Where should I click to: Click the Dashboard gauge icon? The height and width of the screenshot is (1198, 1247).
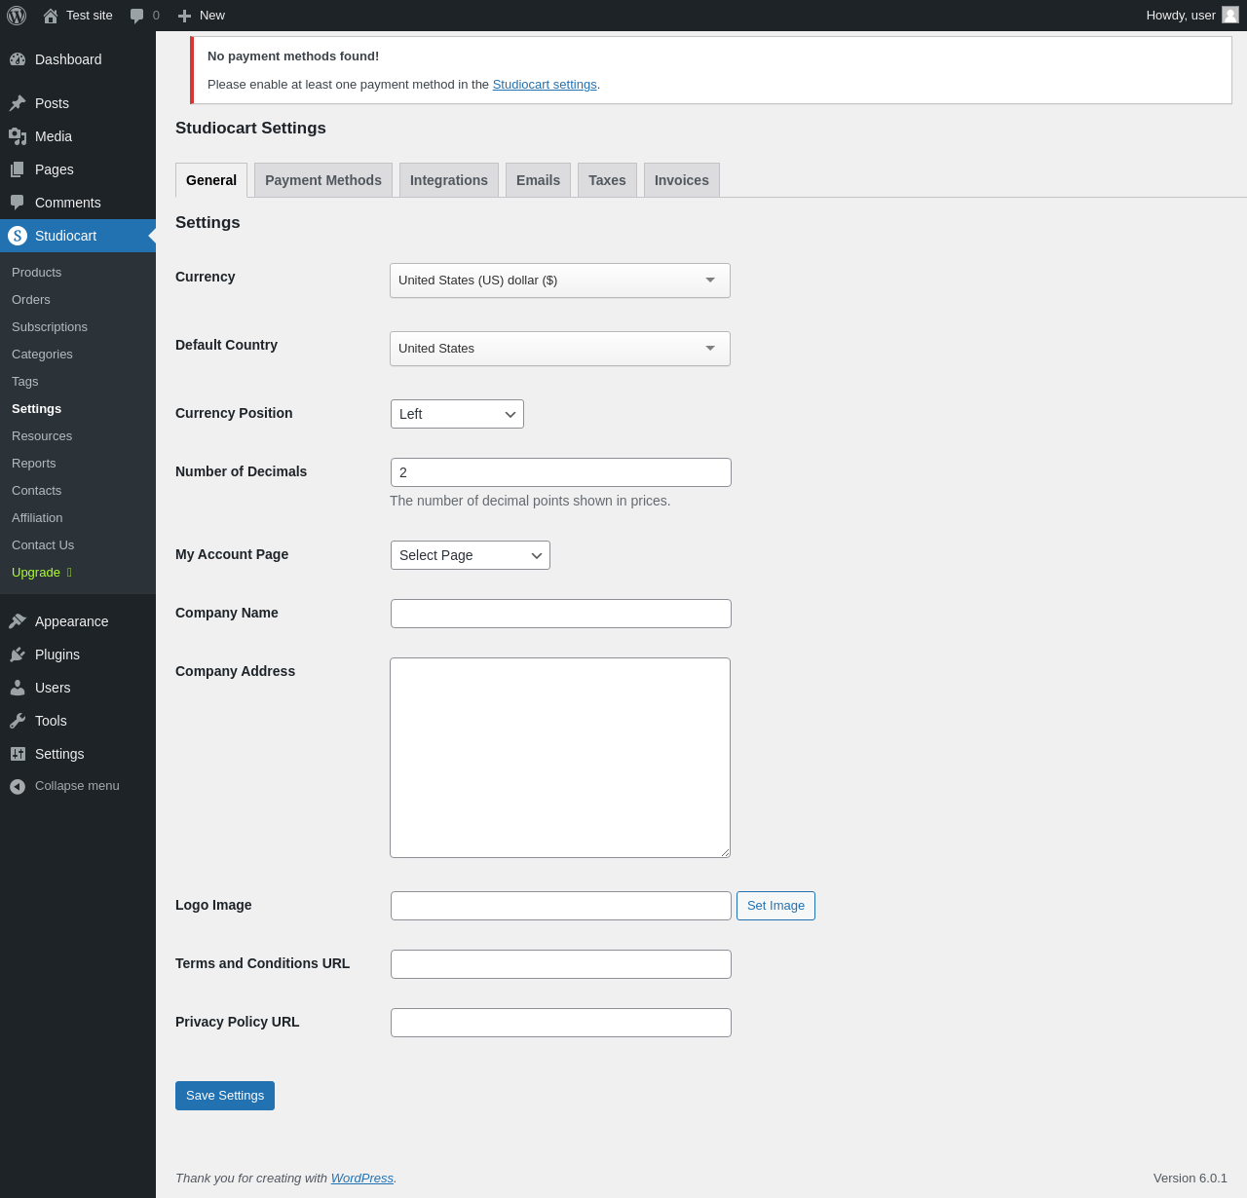point(18,59)
